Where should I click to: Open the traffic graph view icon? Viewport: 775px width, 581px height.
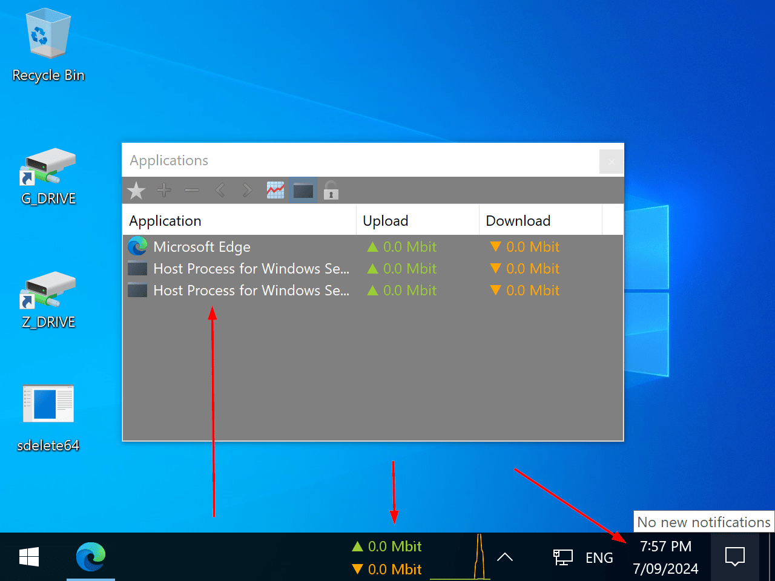275,191
